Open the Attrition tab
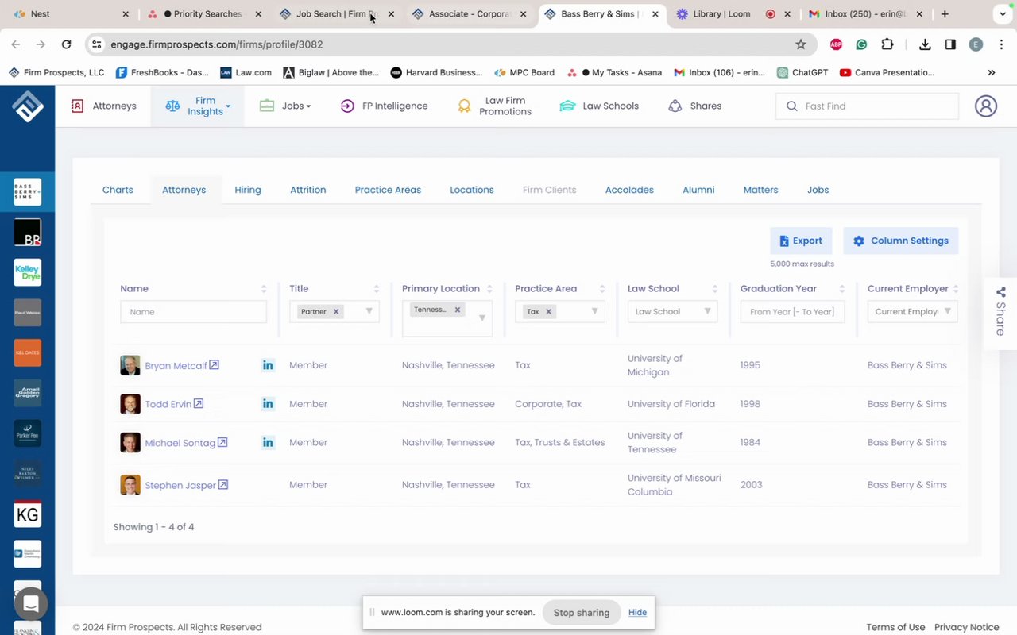1017x635 pixels. point(308,190)
